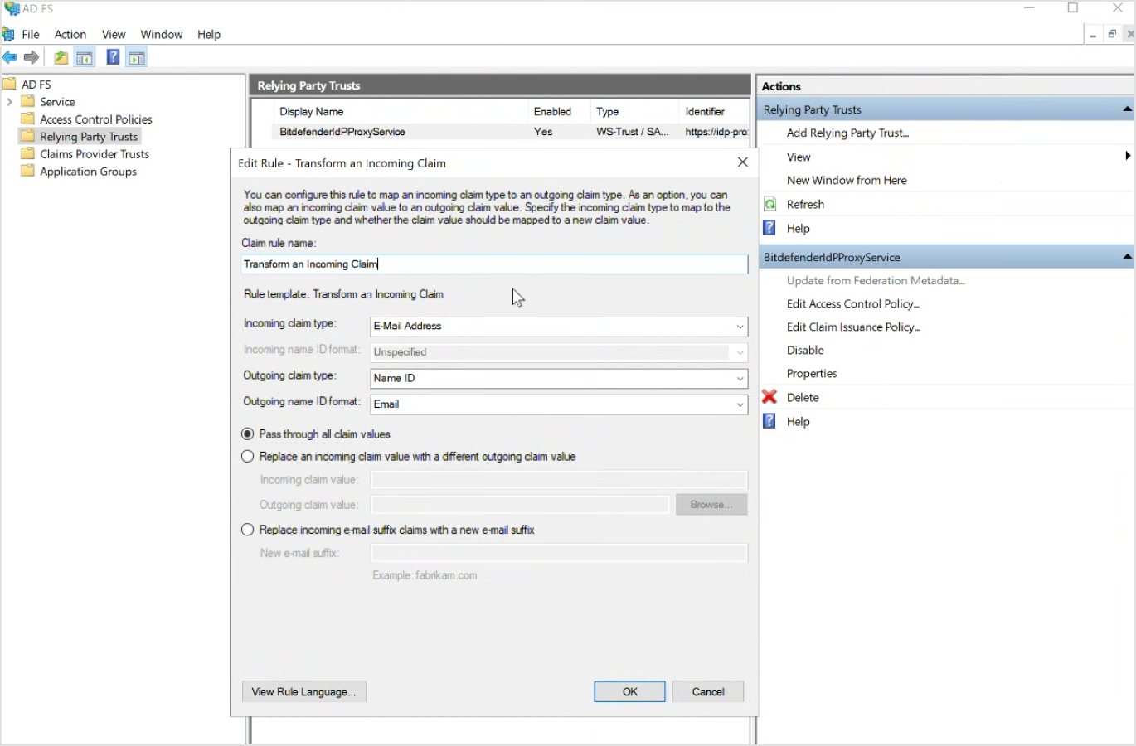
Task: Click the AD FS icon in title bar
Action: coord(11,8)
